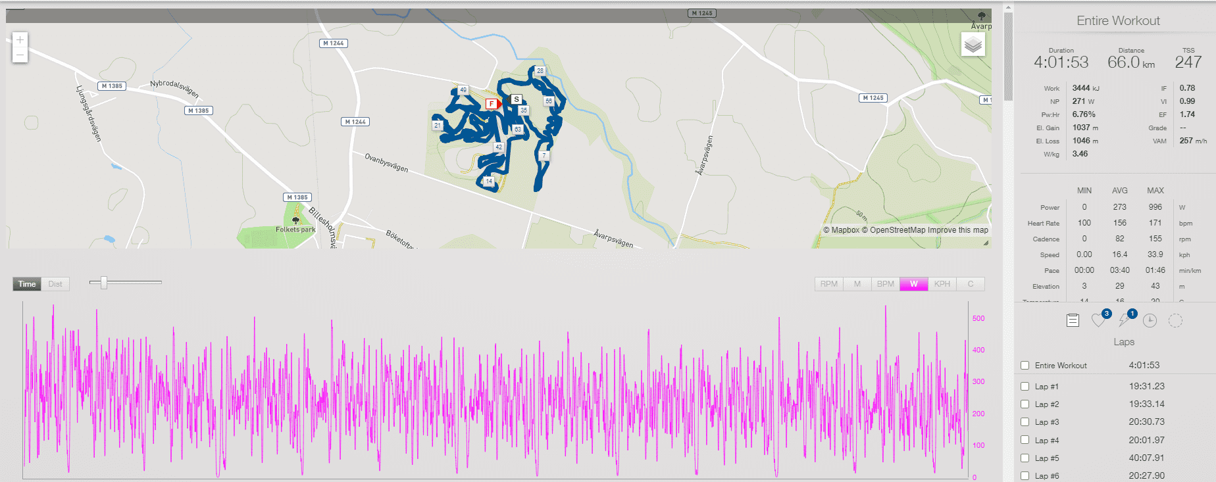
Task: Select Lap #1 checkbox
Action: (1025, 387)
